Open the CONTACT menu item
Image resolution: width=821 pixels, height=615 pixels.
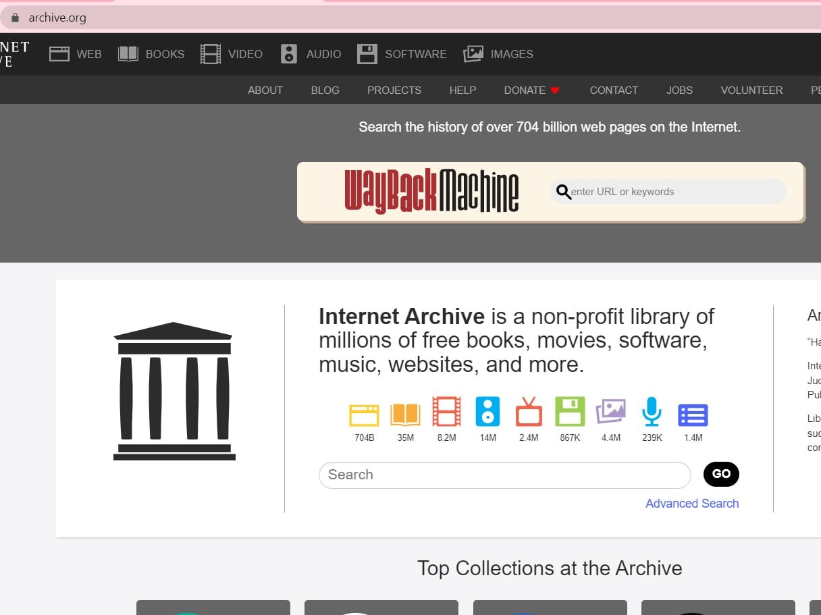pos(614,90)
